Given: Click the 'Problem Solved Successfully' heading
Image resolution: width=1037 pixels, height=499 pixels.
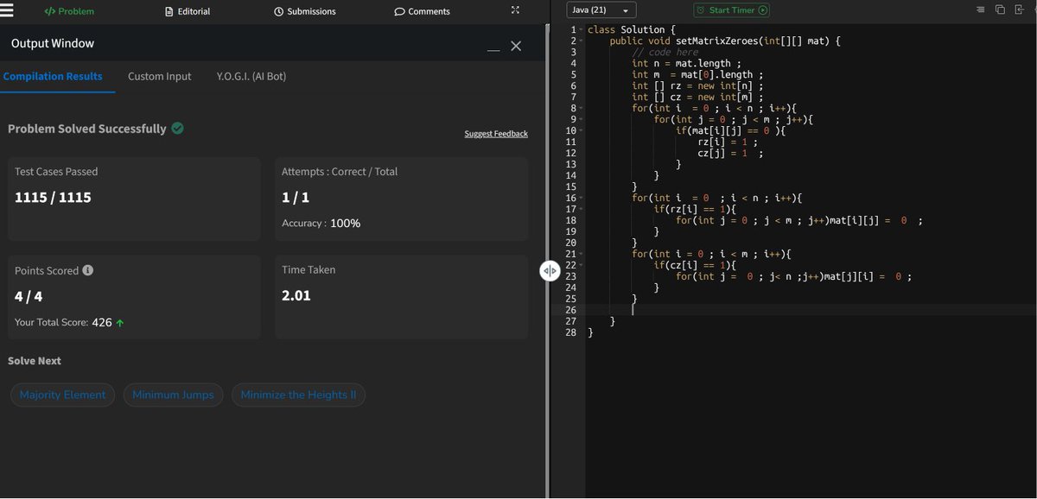Looking at the screenshot, I should point(87,129).
